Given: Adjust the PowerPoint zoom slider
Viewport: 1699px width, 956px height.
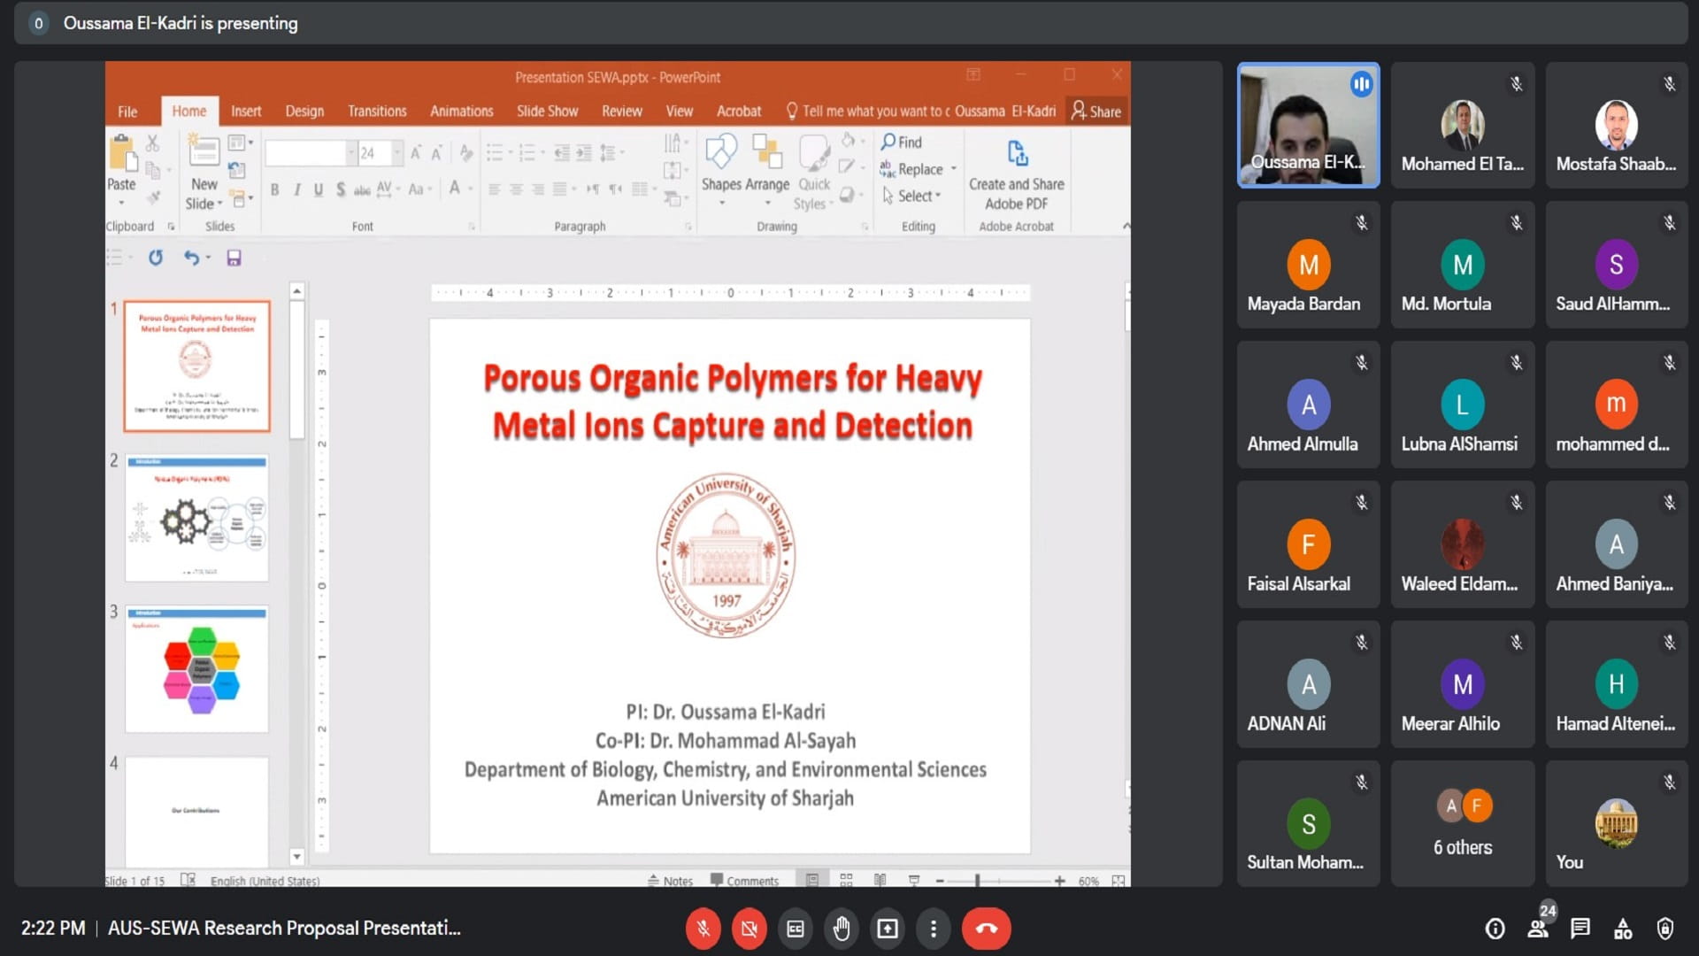Looking at the screenshot, I should tap(978, 881).
